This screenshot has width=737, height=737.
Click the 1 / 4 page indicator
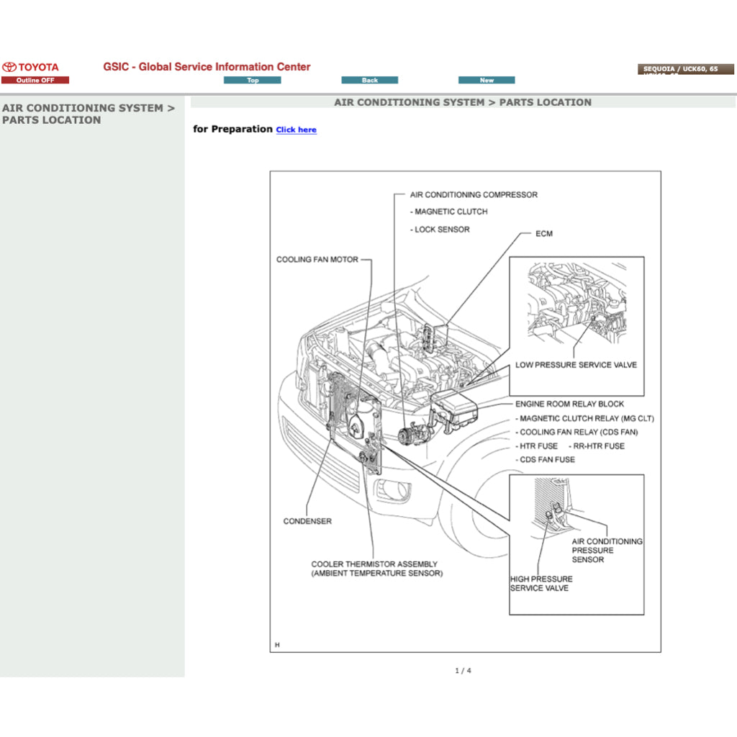464,669
